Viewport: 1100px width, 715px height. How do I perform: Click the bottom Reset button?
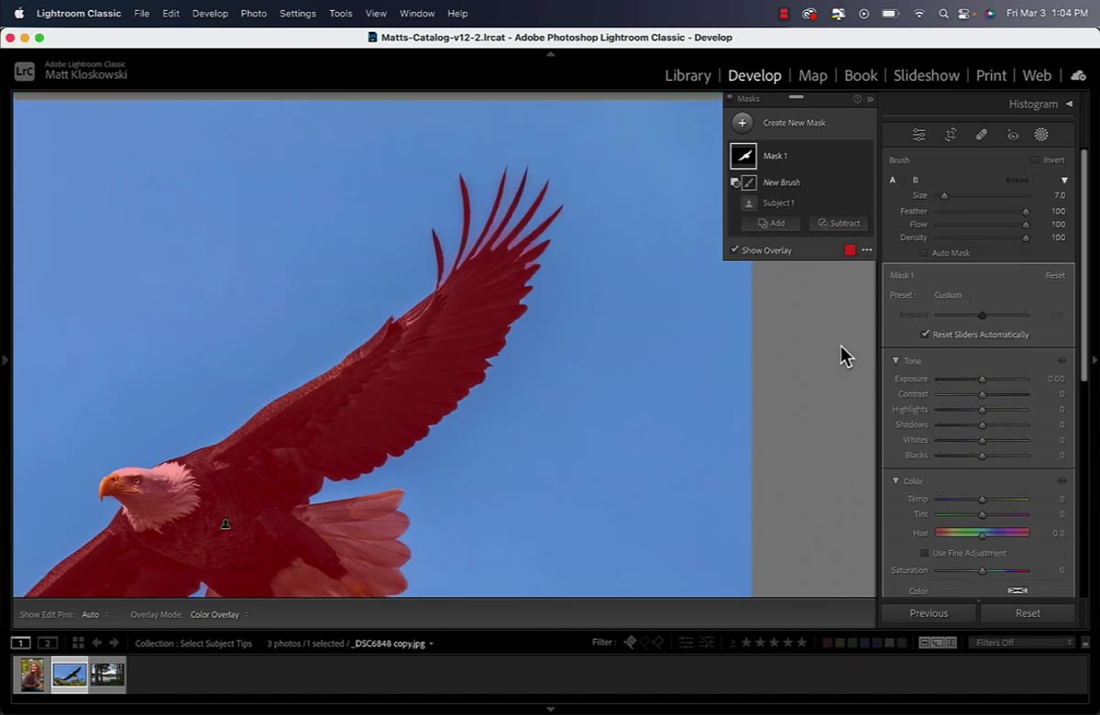1028,613
